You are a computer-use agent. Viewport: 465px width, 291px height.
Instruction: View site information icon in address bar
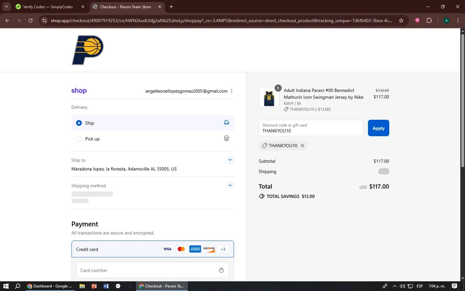44,20
